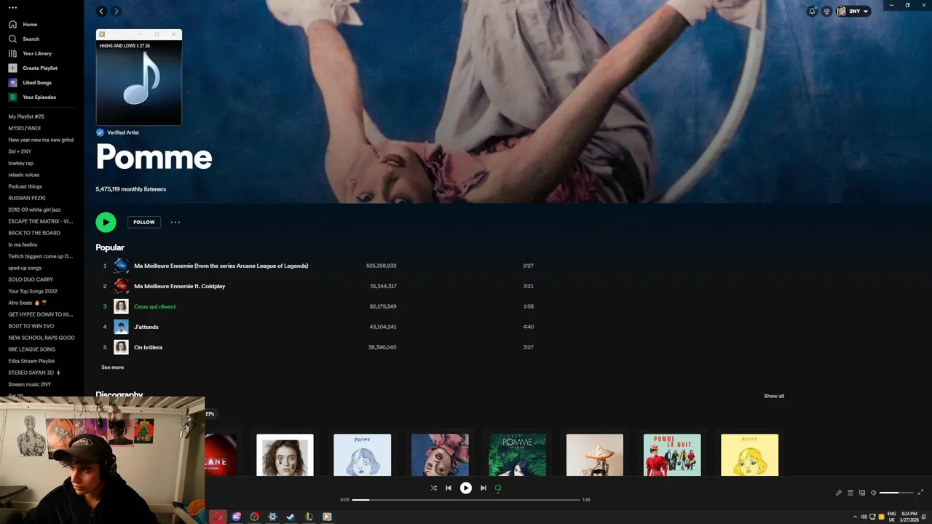Skip to the previous track

(x=449, y=488)
